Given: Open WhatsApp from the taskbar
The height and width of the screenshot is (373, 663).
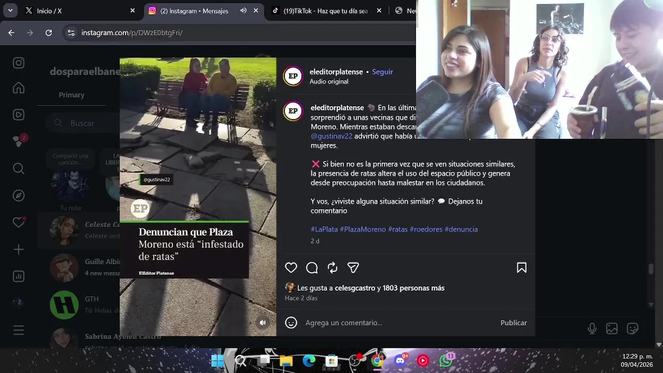Looking at the screenshot, I should tap(446, 361).
